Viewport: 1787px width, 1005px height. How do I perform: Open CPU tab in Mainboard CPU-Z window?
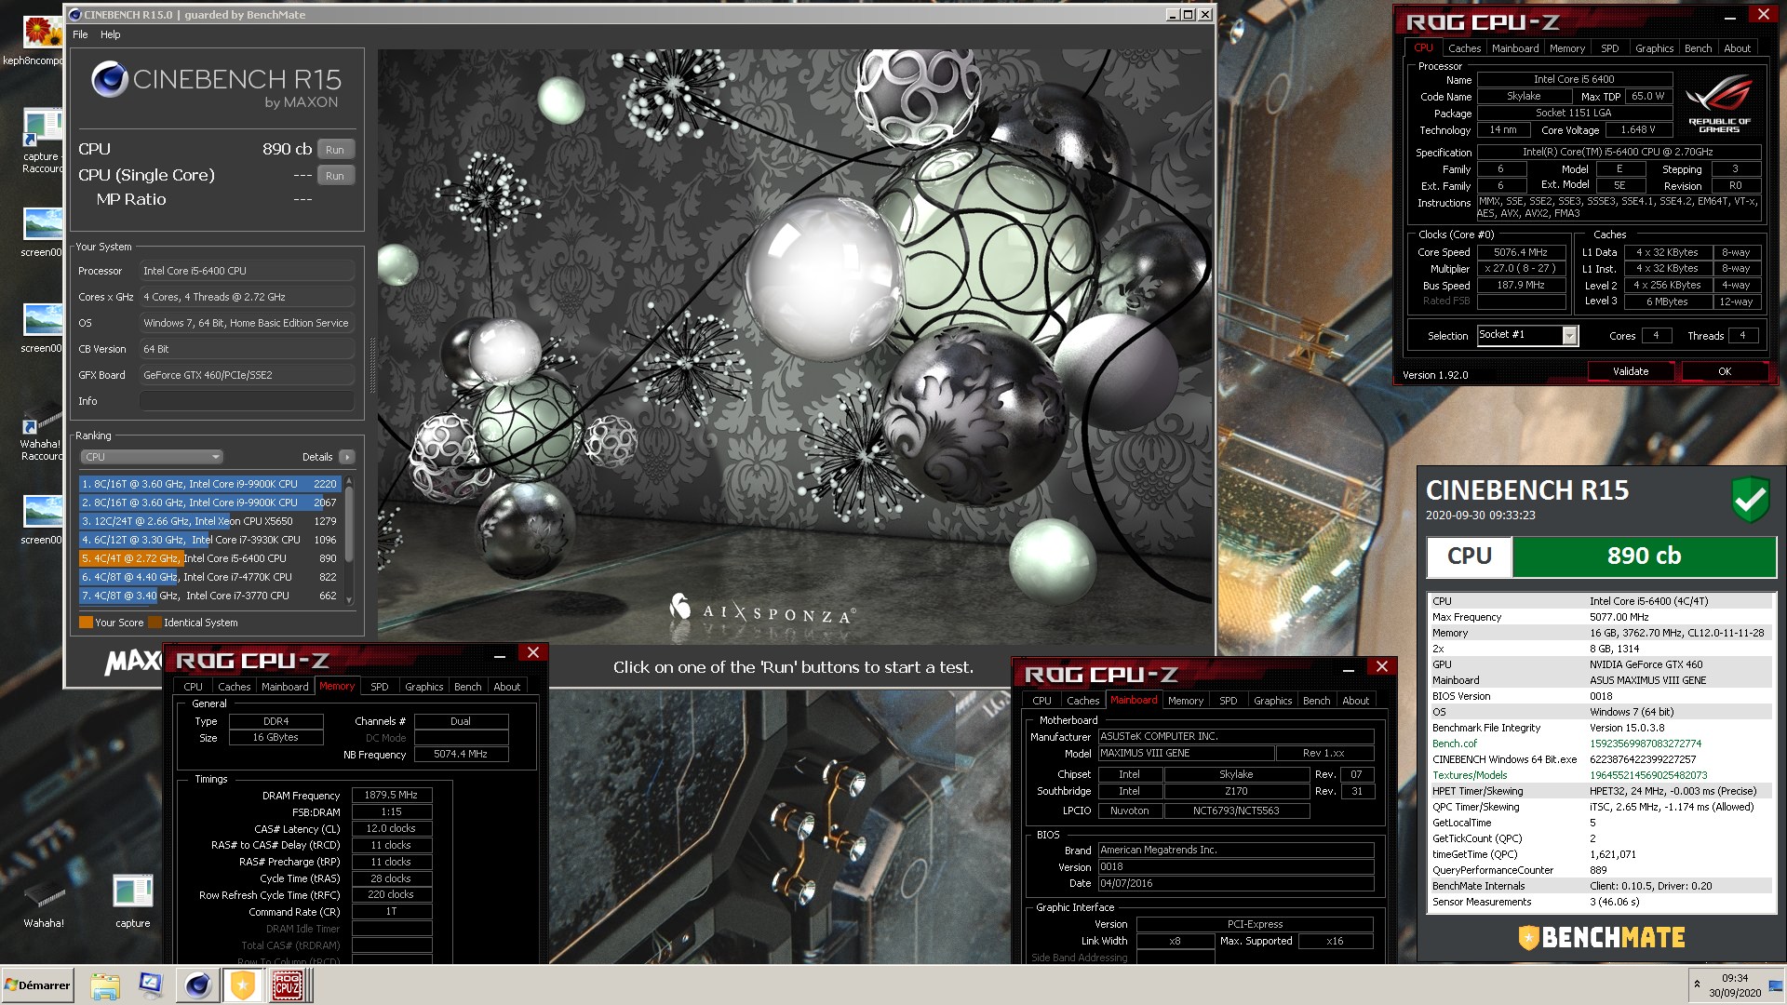[1041, 701]
